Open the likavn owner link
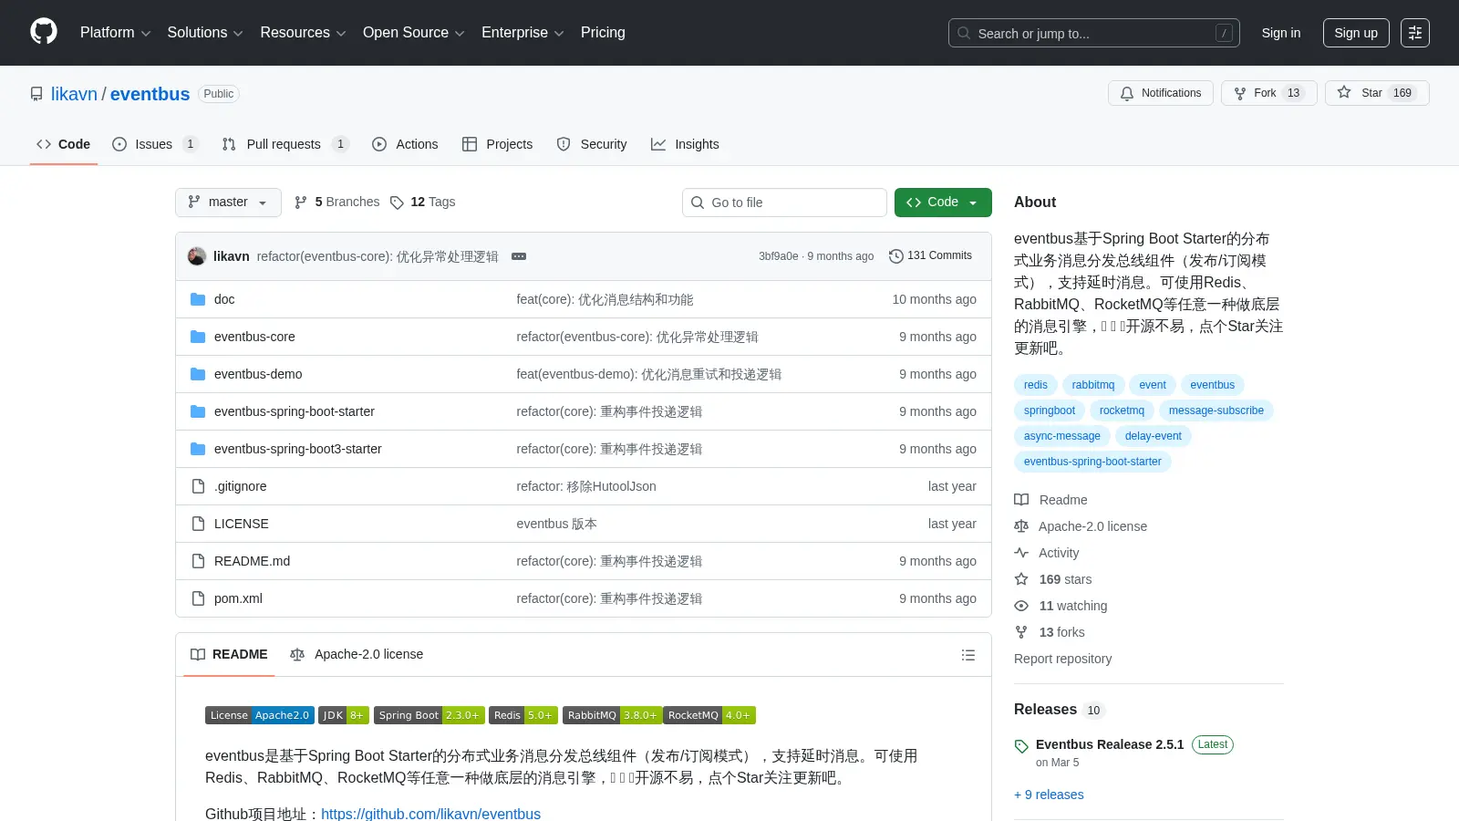 click(x=74, y=94)
